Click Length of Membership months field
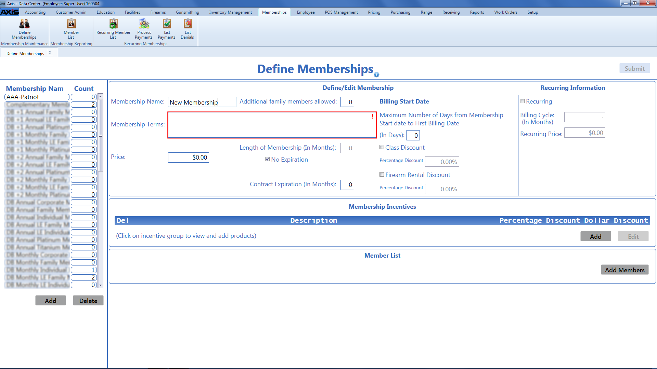The image size is (657, 369). pos(347,148)
